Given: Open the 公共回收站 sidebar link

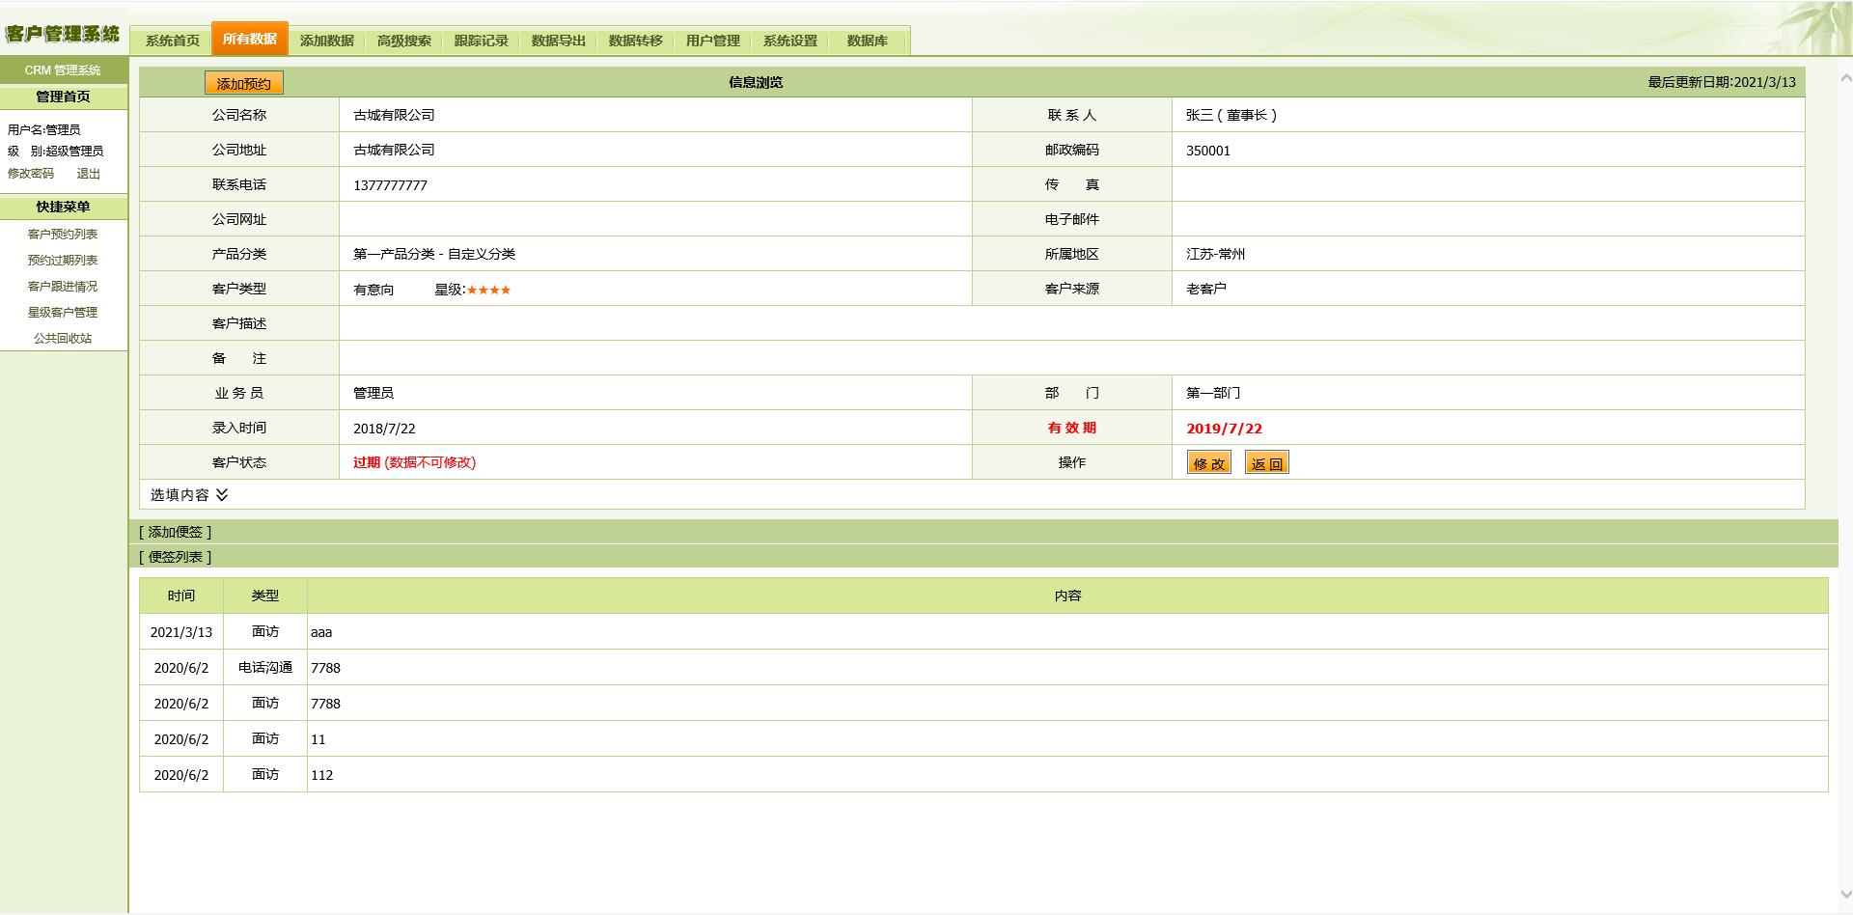Looking at the screenshot, I should point(63,339).
